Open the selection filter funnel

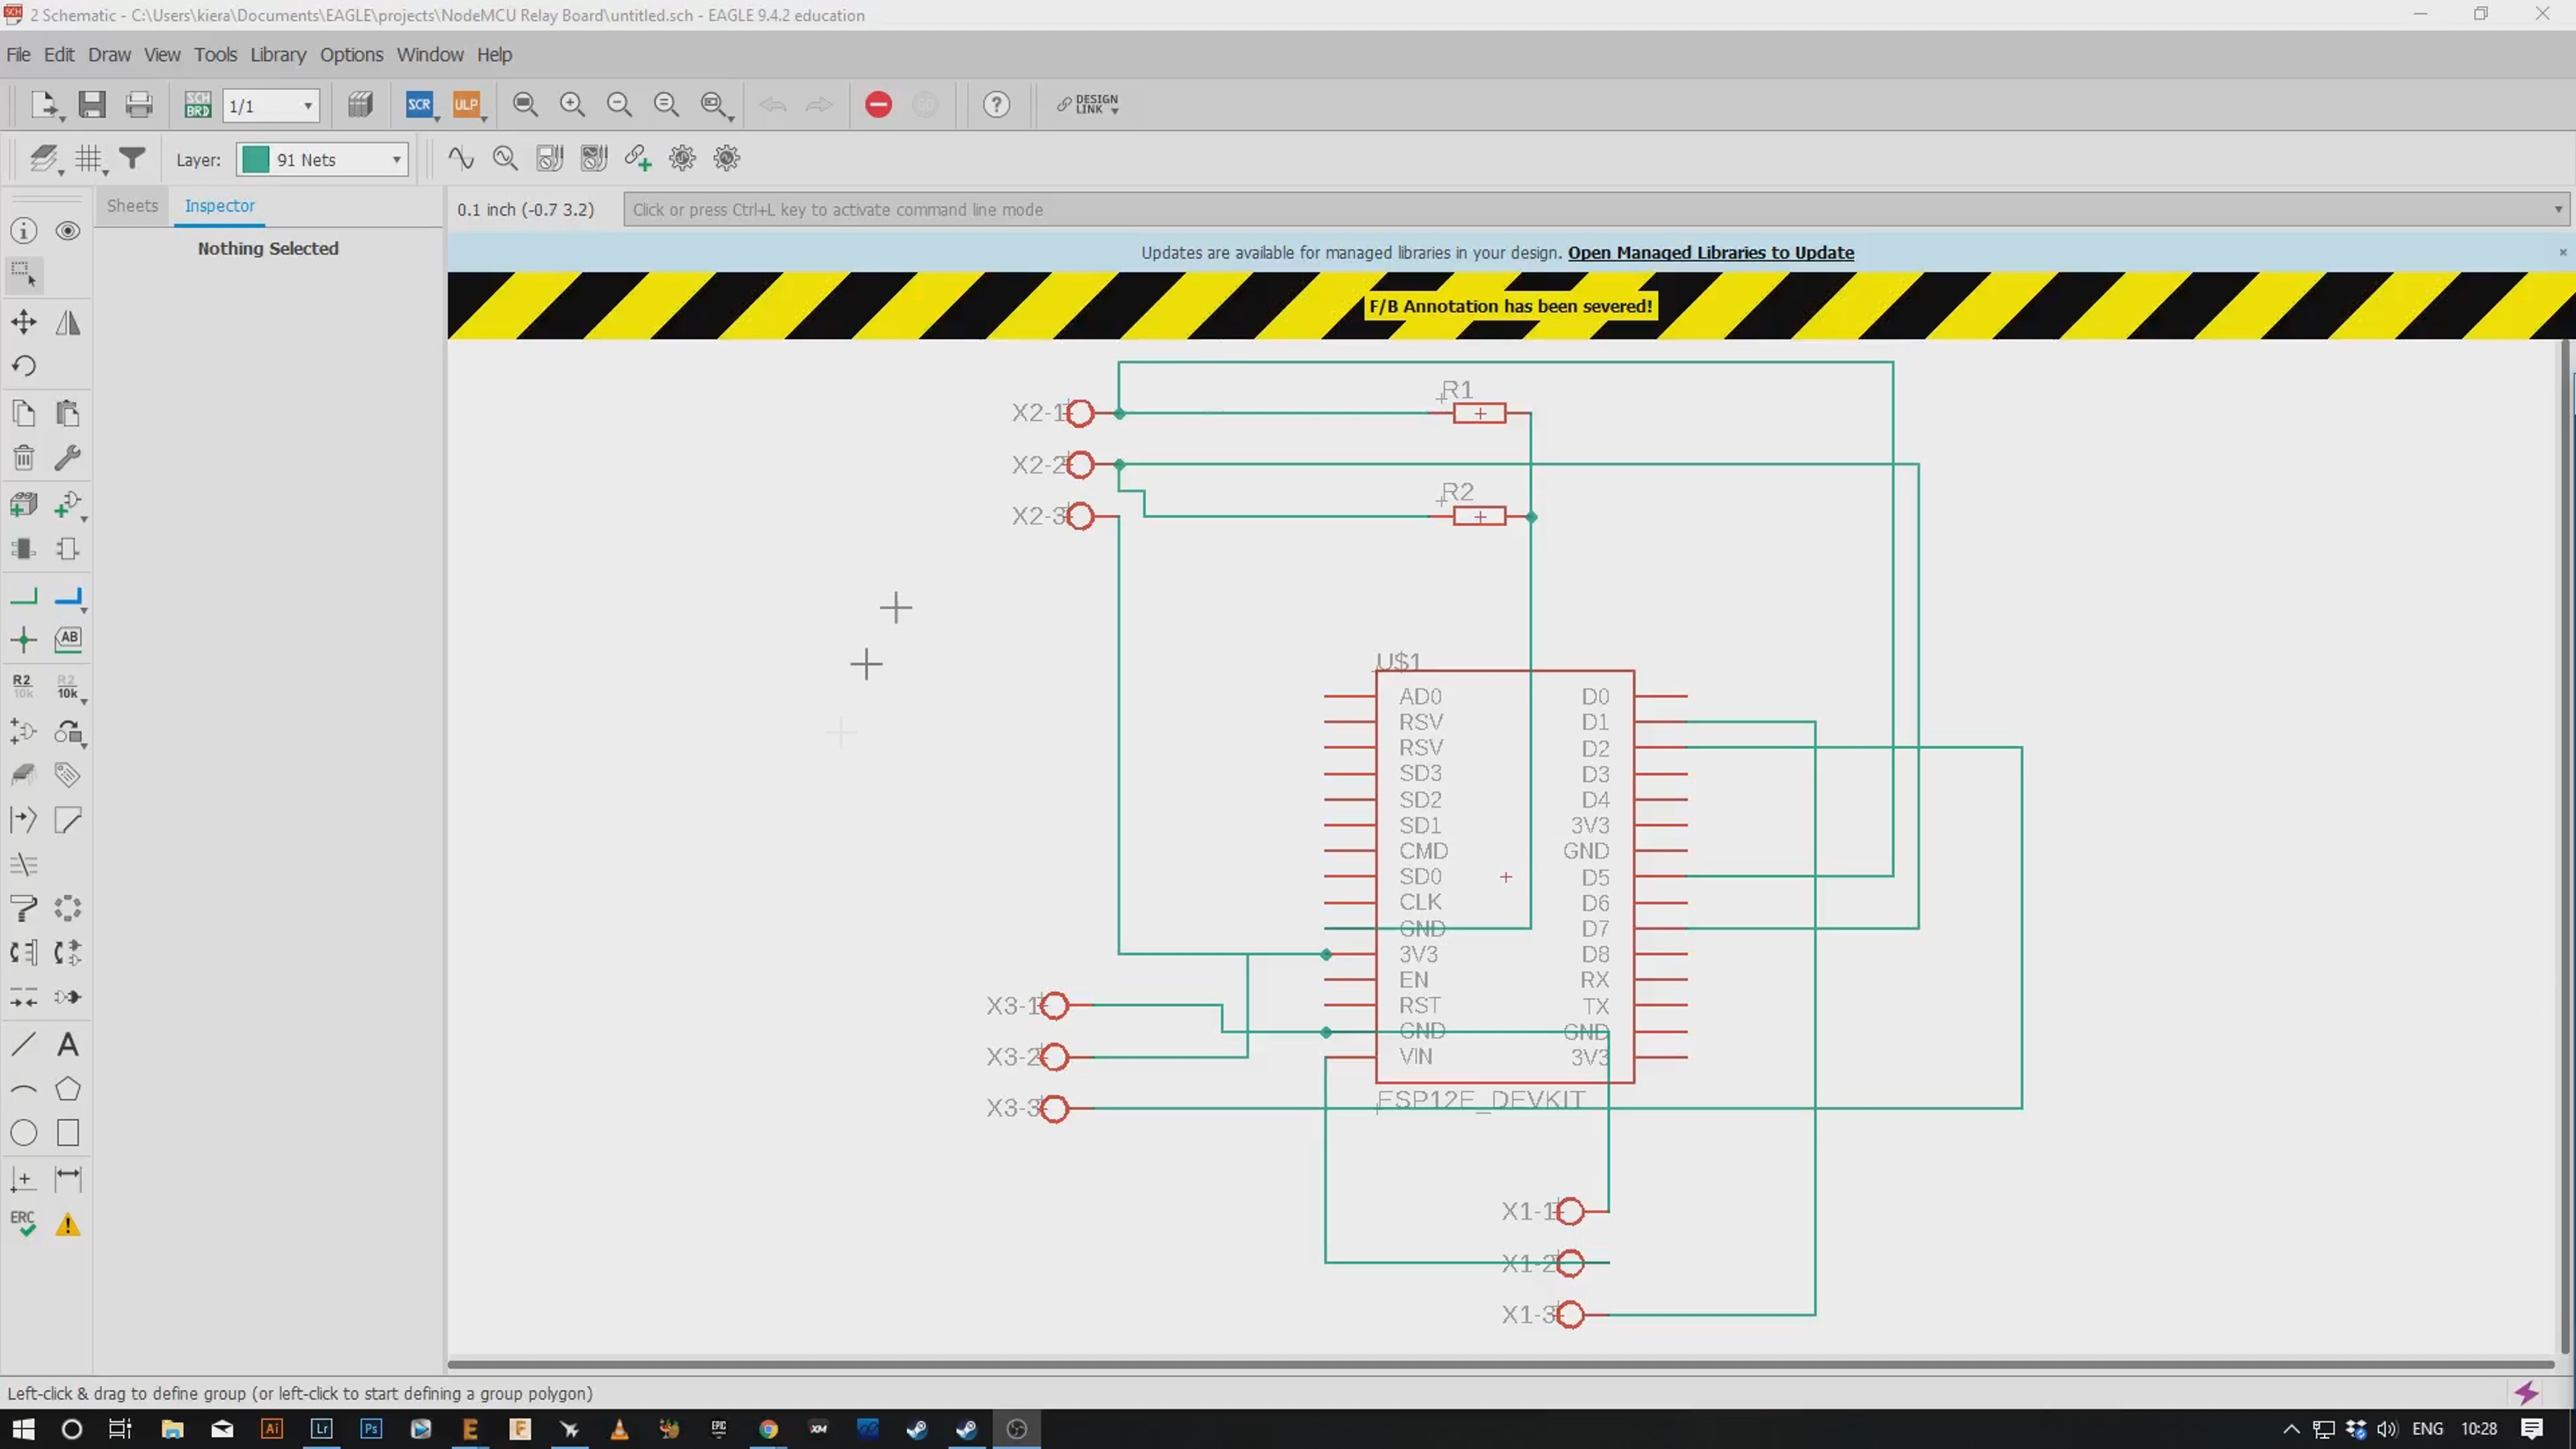[132, 158]
